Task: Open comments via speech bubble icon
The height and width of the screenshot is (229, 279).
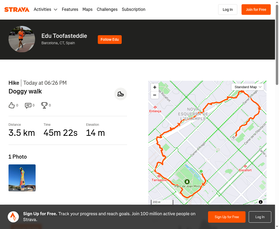Action: [28, 105]
